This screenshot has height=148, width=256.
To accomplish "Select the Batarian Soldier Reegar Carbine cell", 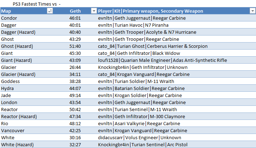I will 177,88.
